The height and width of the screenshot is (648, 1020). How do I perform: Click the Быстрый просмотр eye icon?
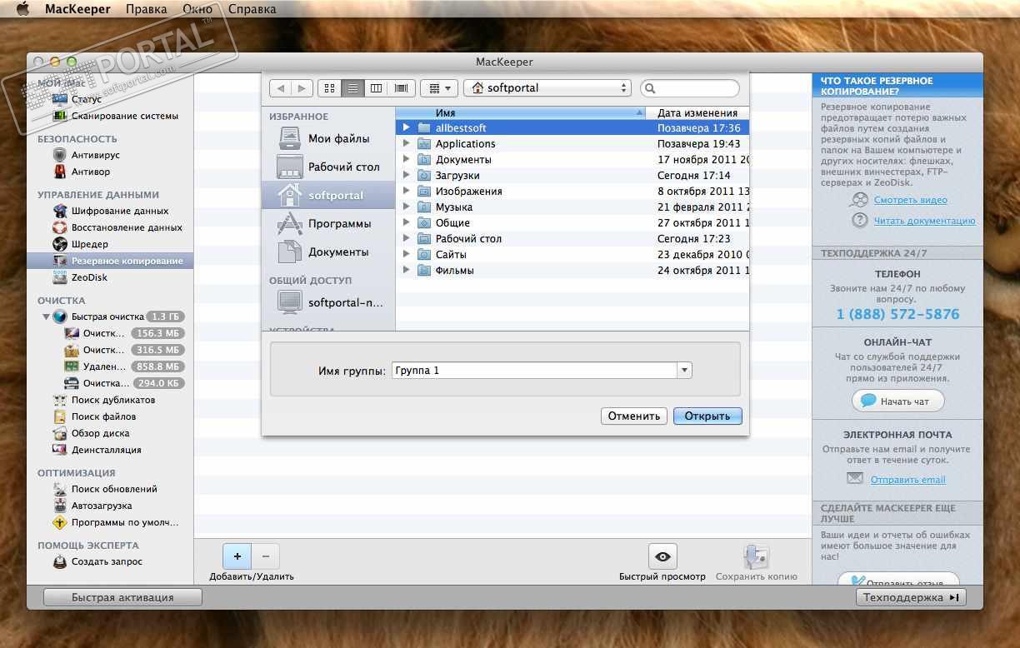[x=662, y=556]
